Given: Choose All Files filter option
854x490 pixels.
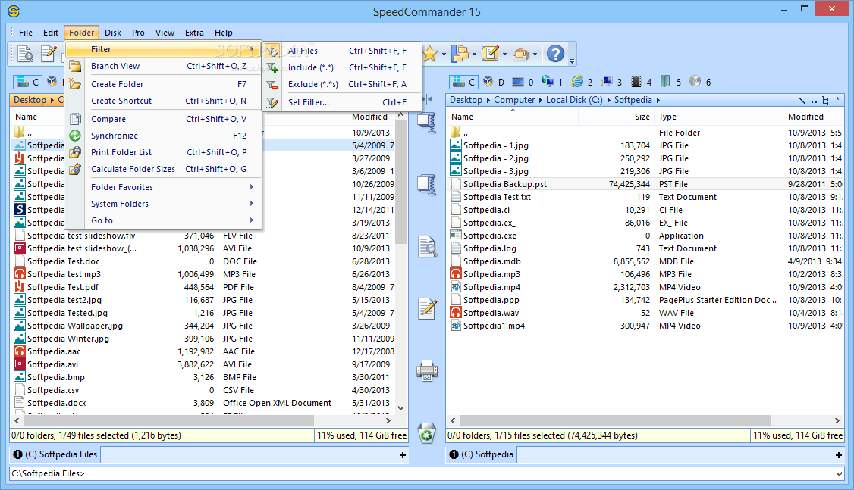Looking at the screenshot, I should [344, 51].
